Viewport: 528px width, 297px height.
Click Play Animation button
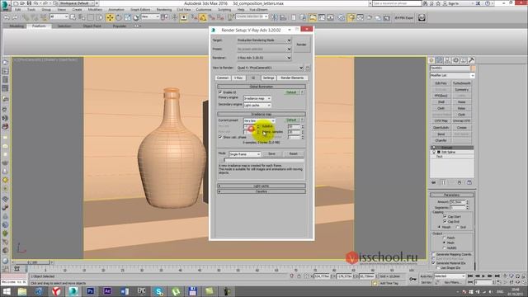click(x=484, y=276)
